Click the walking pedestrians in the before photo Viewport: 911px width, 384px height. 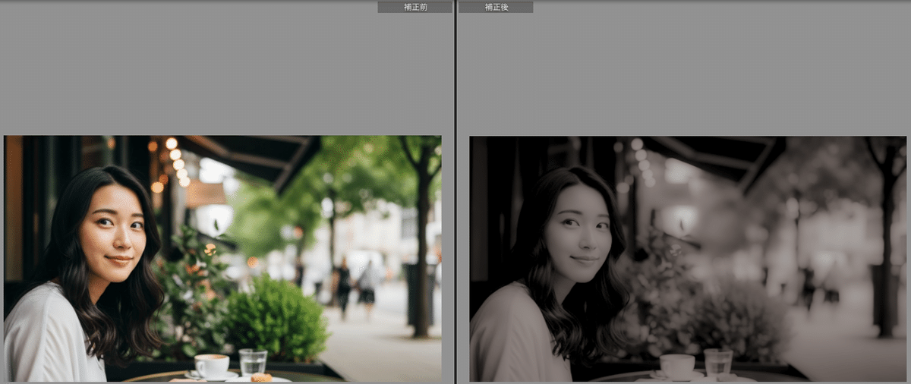pos(355,285)
